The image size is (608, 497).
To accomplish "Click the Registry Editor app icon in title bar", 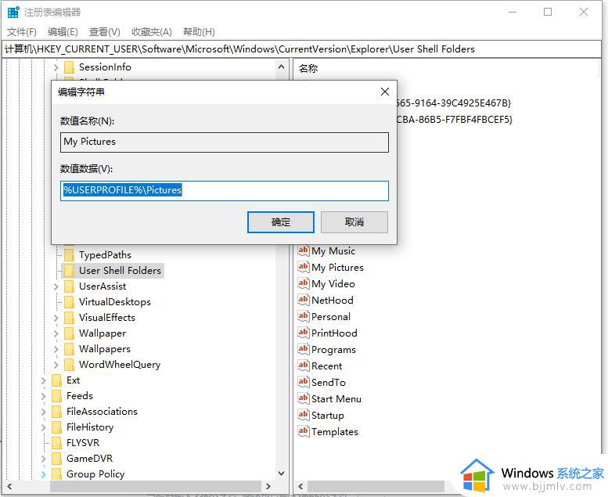I will click(x=13, y=12).
